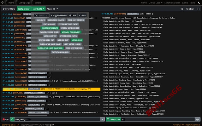Click the app logo icon in the navbar
This screenshot has height=126, width=202.
point(3,3)
